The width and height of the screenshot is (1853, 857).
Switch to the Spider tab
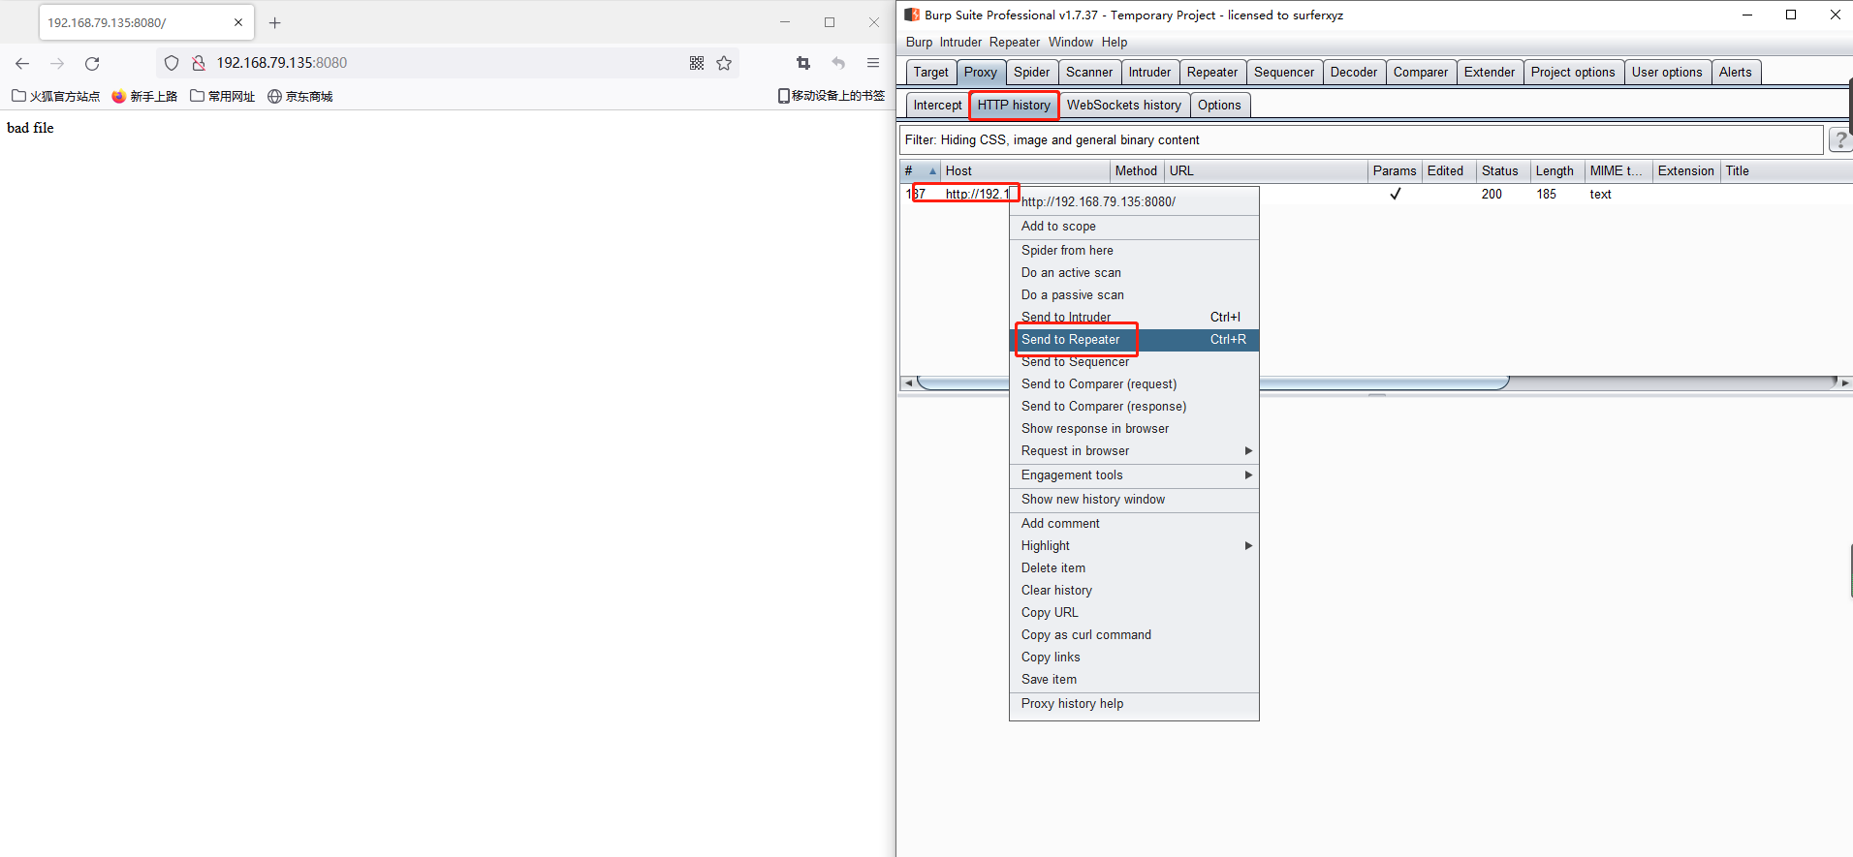(1032, 73)
